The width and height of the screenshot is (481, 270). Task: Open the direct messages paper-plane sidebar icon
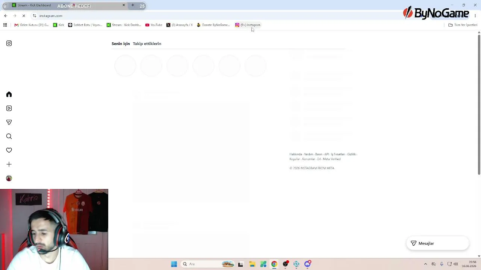click(x=9, y=122)
